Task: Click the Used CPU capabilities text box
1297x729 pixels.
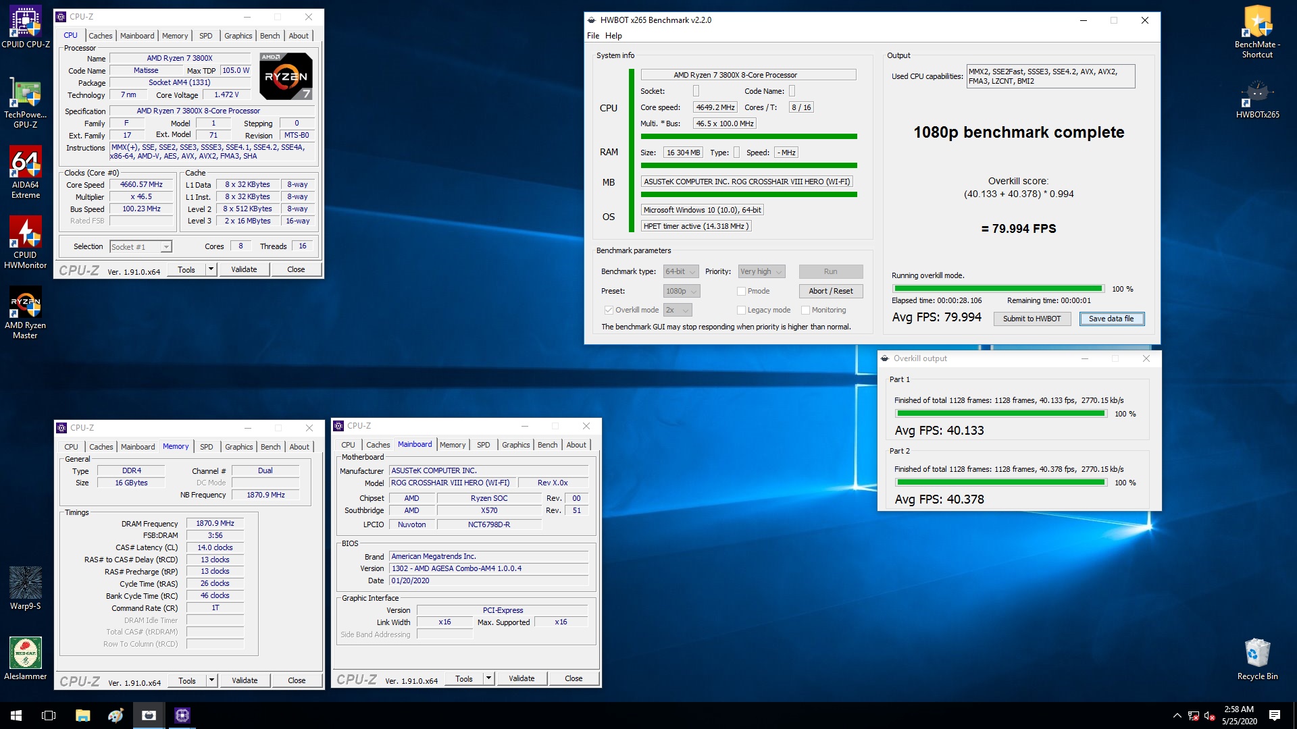Action: pos(1050,76)
